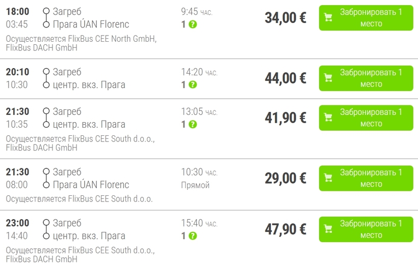This screenshot has height=263, width=418.
Task: Click cart icon on the 44,00 € booking button
Action: coord(328,78)
